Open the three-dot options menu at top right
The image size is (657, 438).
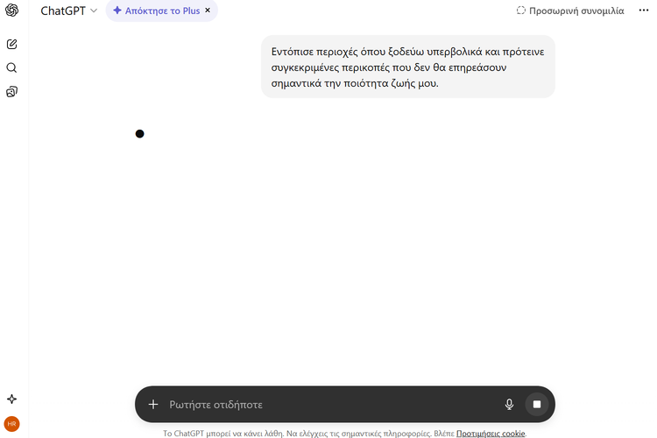pyautogui.click(x=644, y=11)
